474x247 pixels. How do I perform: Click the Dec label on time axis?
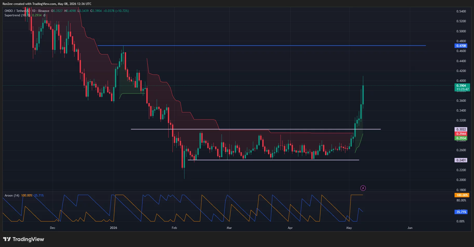click(52, 228)
